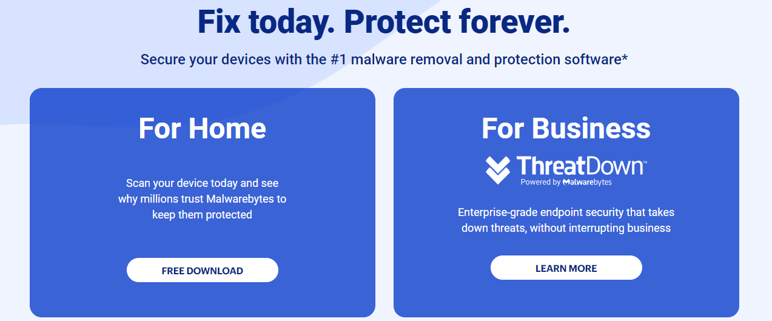Click the trademark symbol beside ThreatDown
The height and width of the screenshot is (321, 772).
(645, 163)
